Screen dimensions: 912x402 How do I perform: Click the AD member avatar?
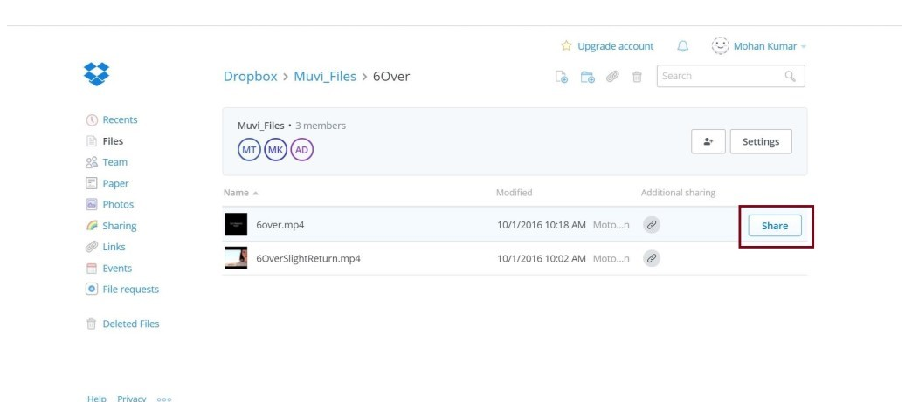pyautogui.click(x=301, y=150)
